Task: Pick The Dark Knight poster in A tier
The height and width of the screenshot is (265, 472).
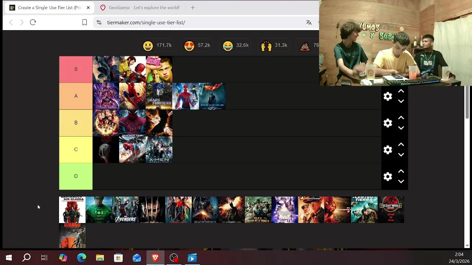Action: click(x=212, y=96)
